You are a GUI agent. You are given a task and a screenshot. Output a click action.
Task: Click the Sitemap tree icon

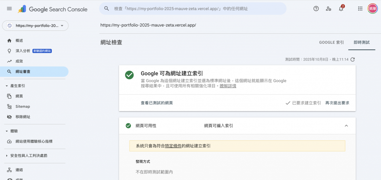pos(9,107)
